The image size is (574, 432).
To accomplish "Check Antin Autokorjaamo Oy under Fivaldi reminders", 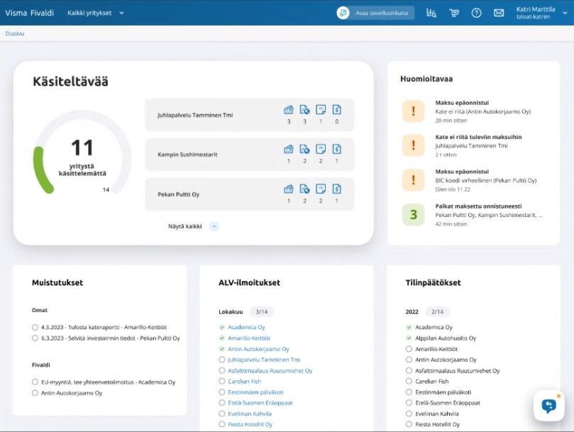I will point(35,393).
